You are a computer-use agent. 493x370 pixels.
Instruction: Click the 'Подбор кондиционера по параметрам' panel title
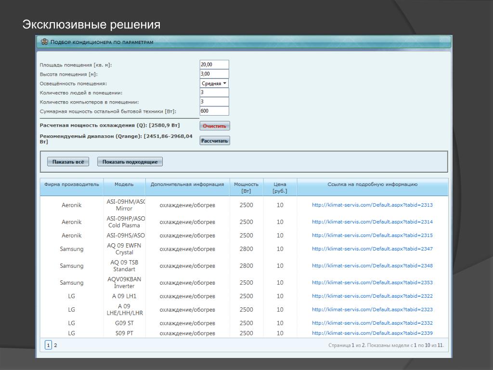pos(102,42)
